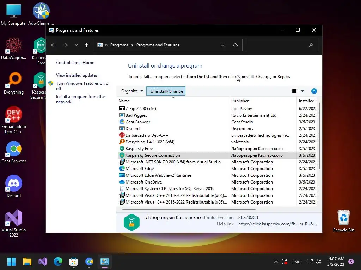Open Microsoft Store from the taskbar

pos(73,262)
